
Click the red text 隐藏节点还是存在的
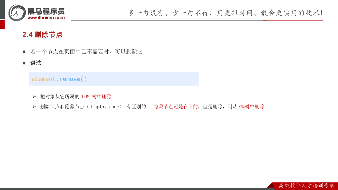(176, 107)
